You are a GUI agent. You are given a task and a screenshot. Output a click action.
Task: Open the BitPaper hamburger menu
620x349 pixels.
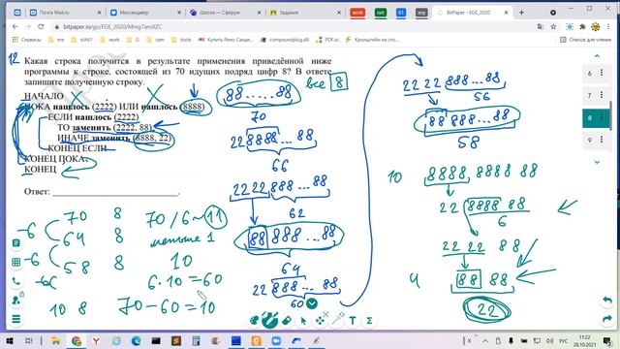[x=16, y=319]
